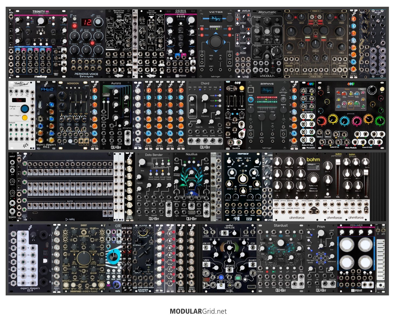Select the resolution knob on Nautilus
The width and height of the screenshot is (397, 317).
191,173
